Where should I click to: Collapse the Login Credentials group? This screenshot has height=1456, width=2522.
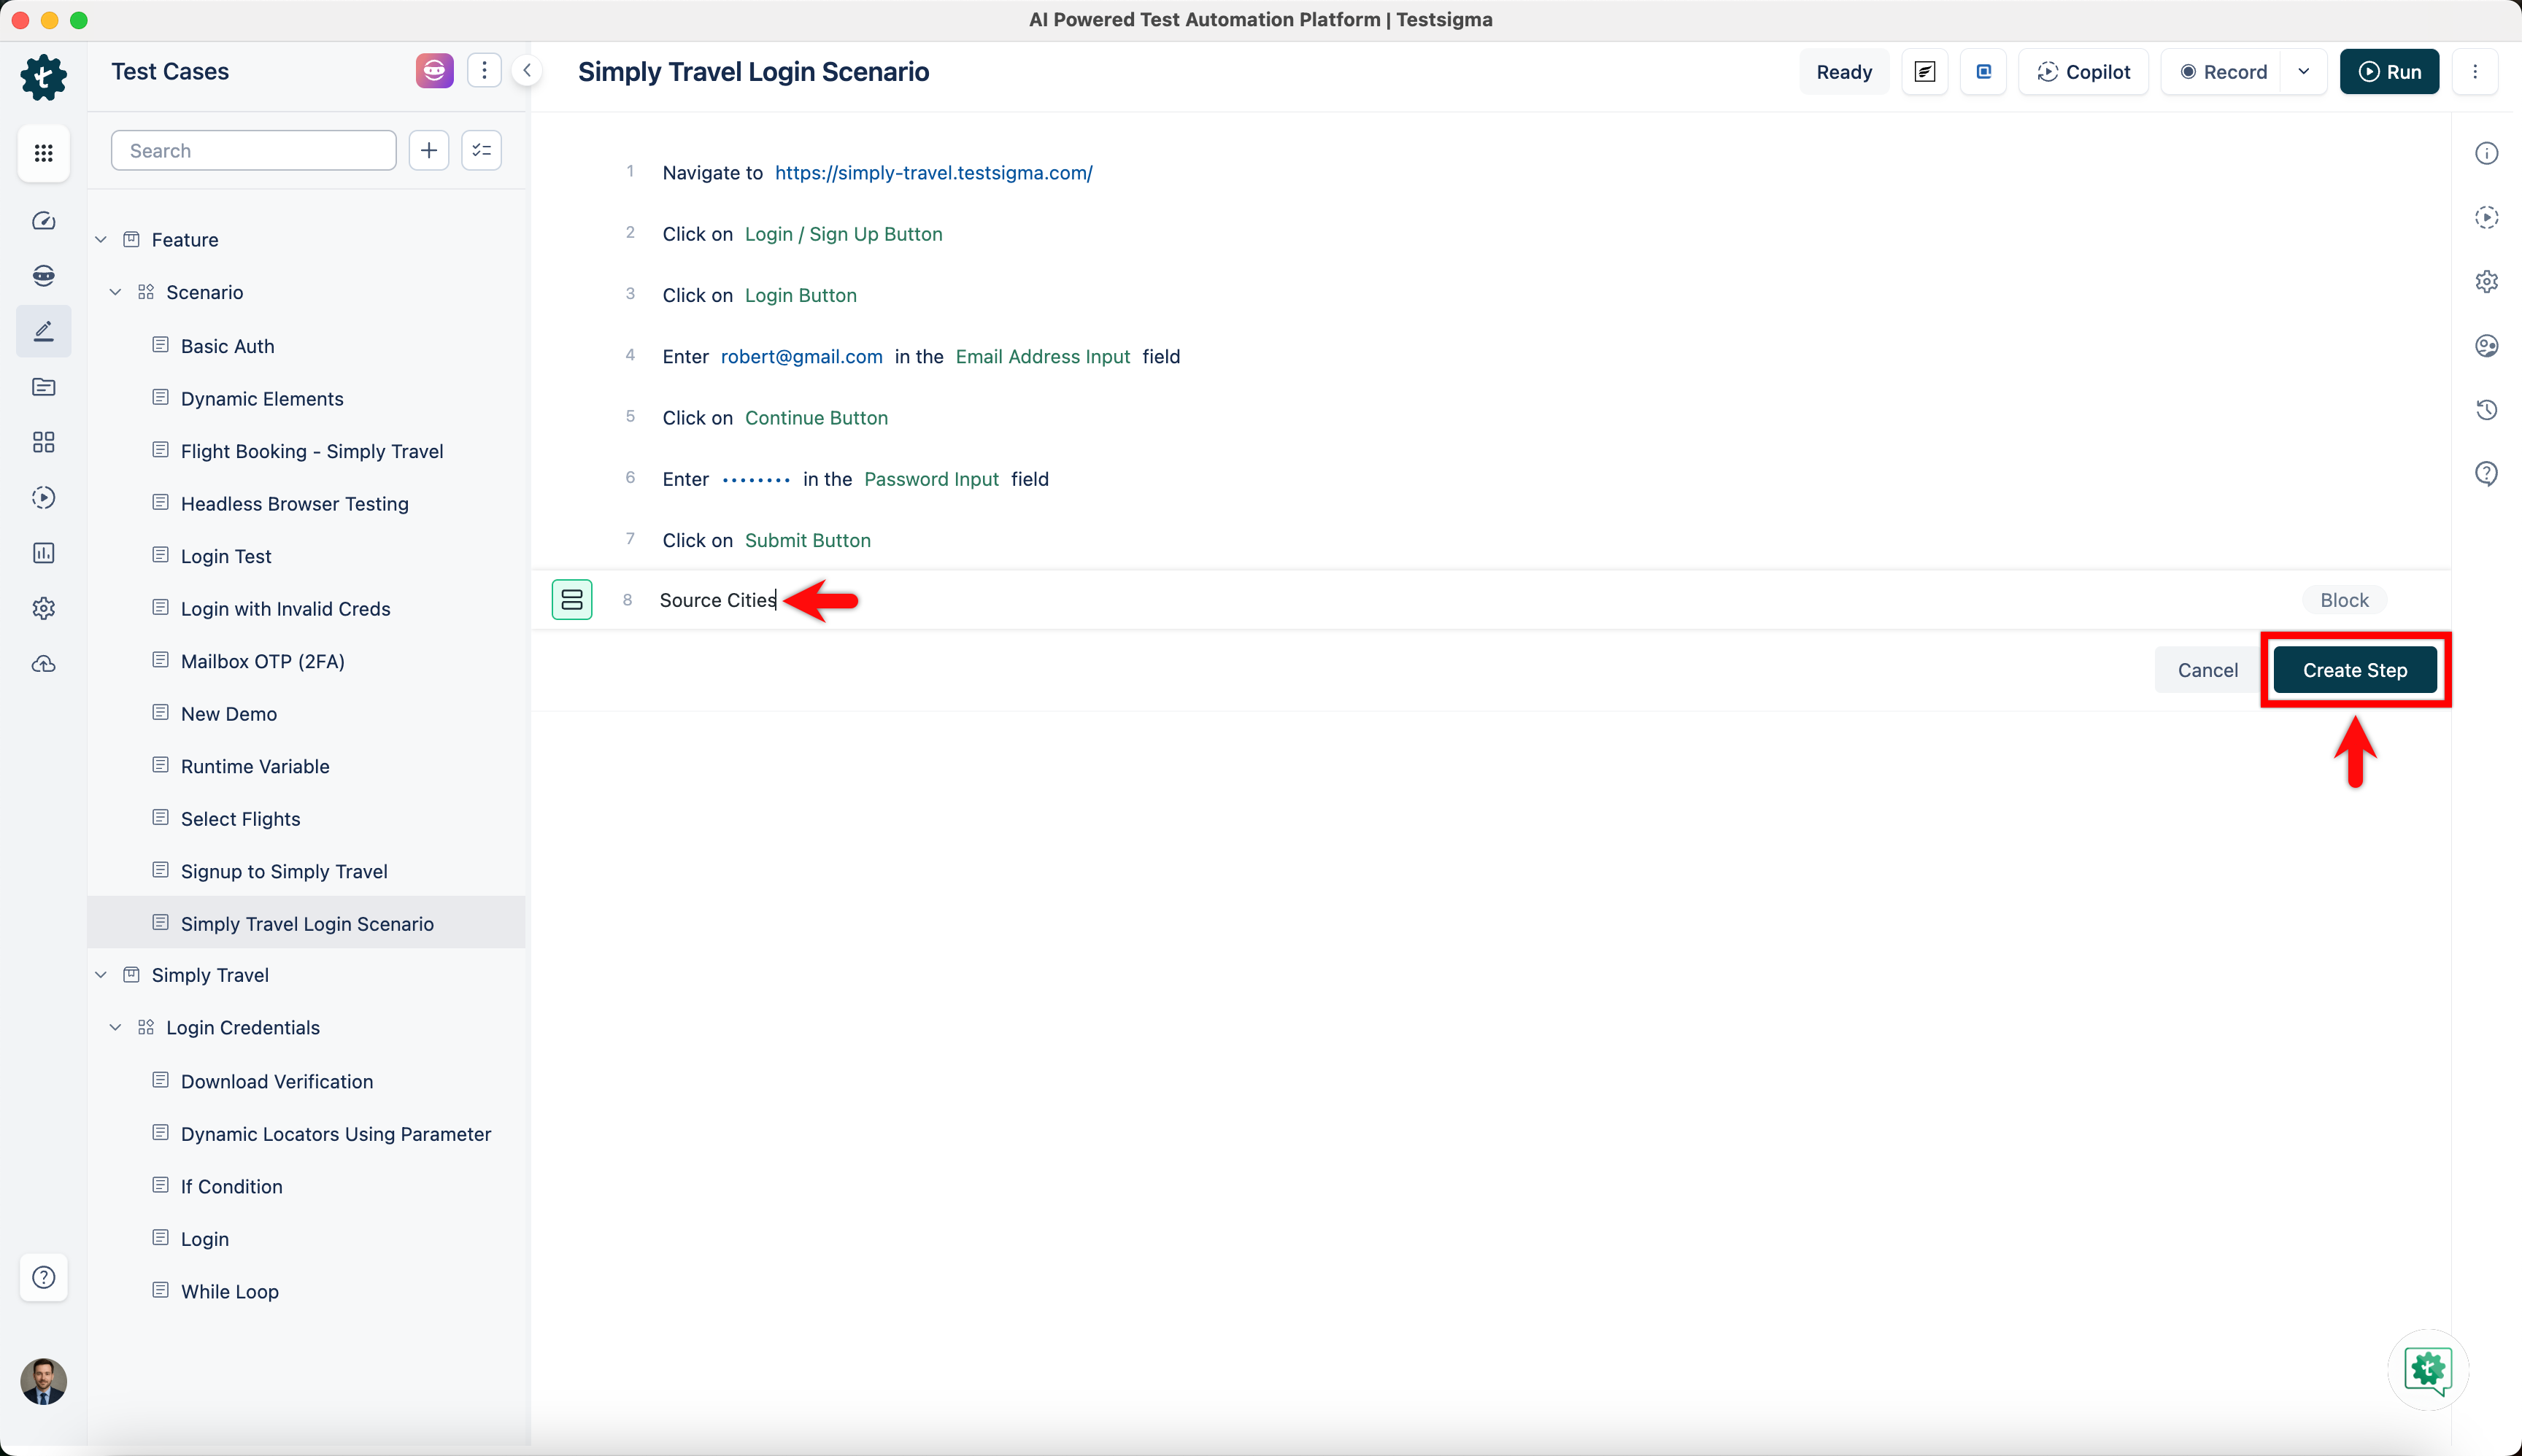click(115, 1027)
